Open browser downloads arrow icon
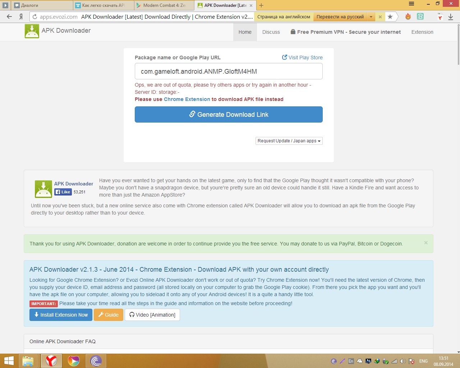The width and height of the screenshot is (460, 368). (x=451, y=17)
